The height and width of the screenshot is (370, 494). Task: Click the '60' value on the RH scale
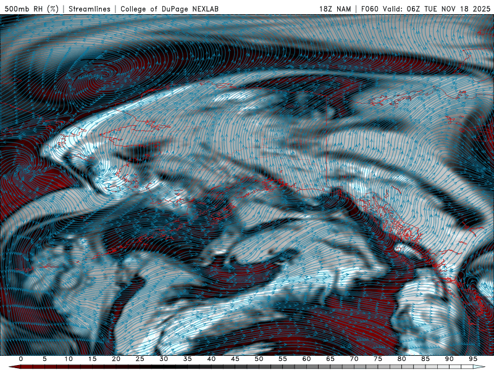tap(306, 359)
